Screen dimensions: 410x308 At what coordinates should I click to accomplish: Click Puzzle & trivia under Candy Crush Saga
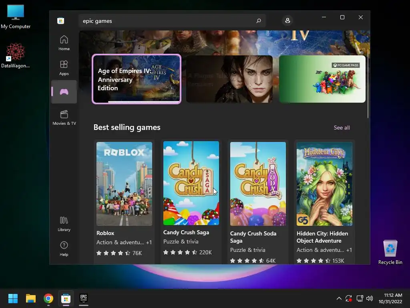[181, 241]
